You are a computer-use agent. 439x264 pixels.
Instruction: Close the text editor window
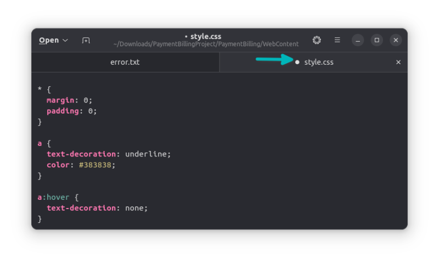[x=396, y=40]
